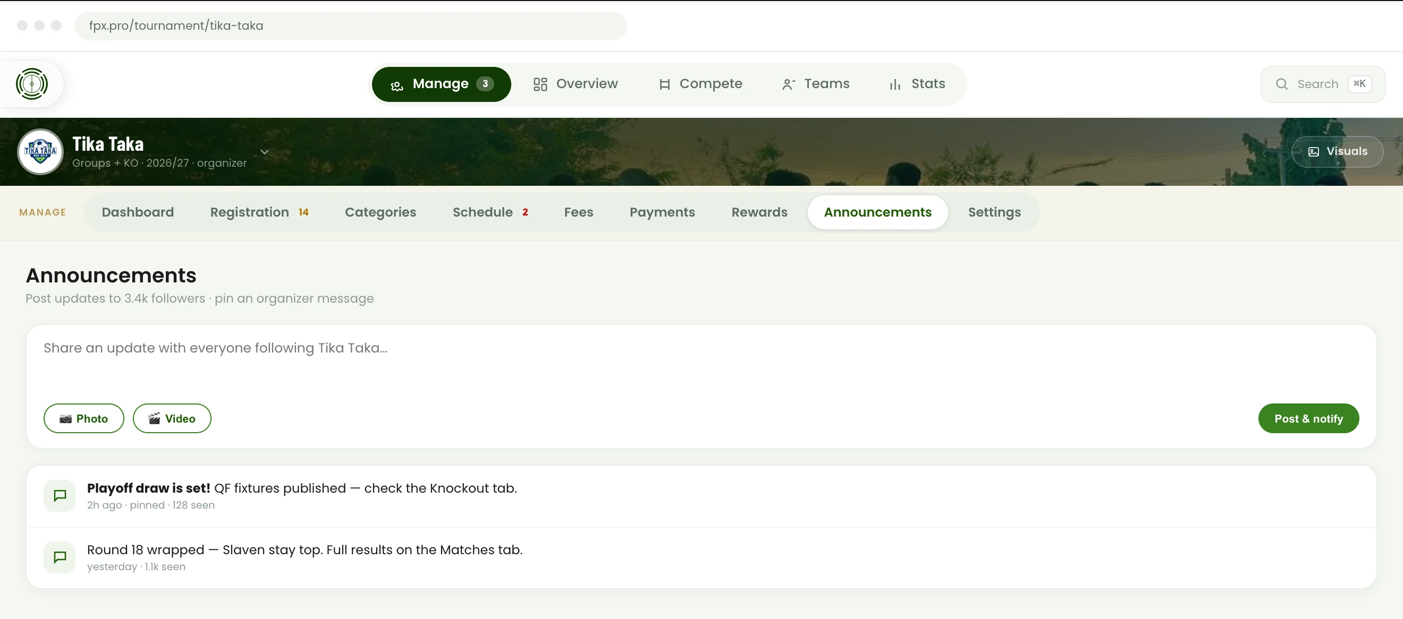The width and height of the screenshot is (1403, 619).
Task: Click the FPX circular logo icon
Action: pos(31,84)
